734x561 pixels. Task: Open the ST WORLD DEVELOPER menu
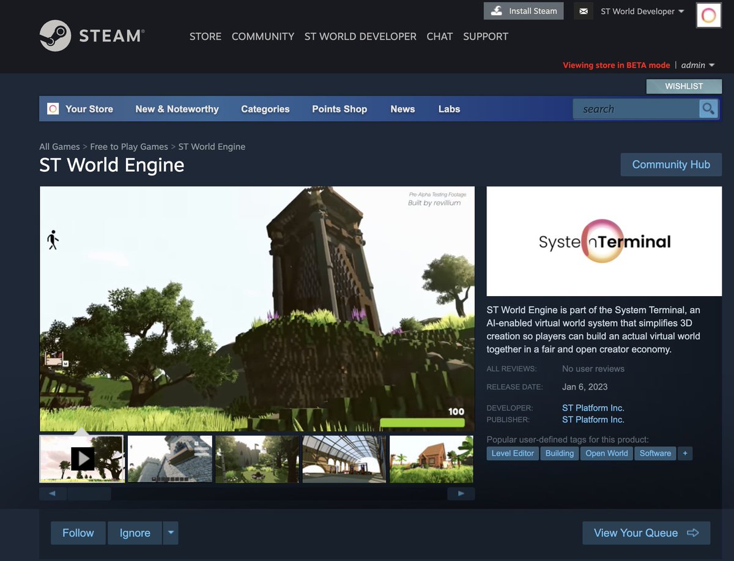tap(360, 36)
